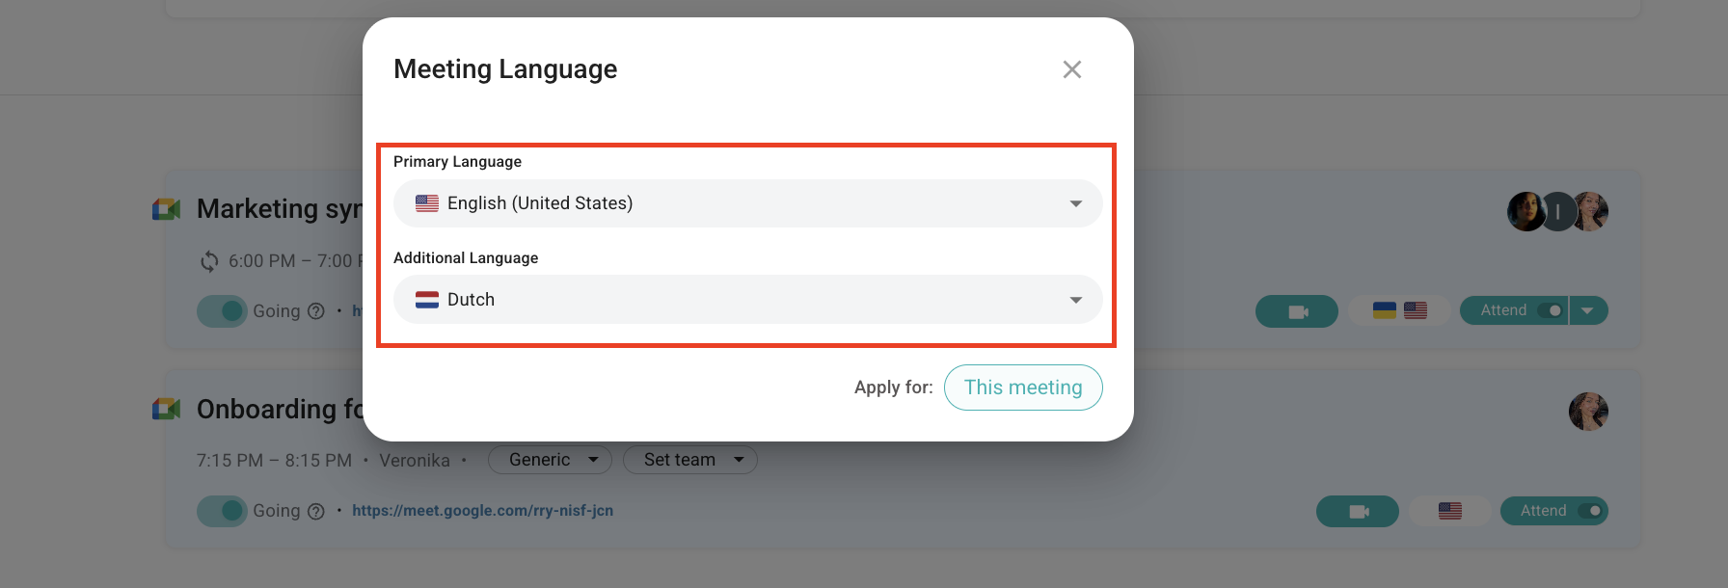This screenshot has height=588, width=1728.
Task: Open the Primary Language dropdown
Action: (747, 203)
